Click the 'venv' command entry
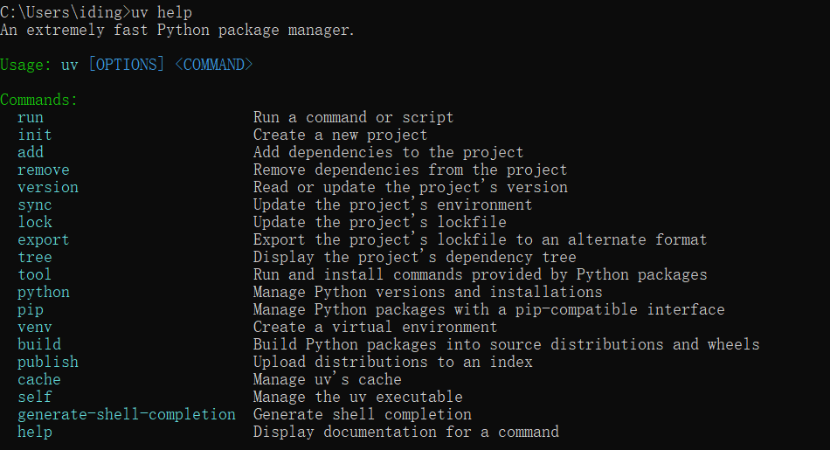 click(x=35, y=327)
